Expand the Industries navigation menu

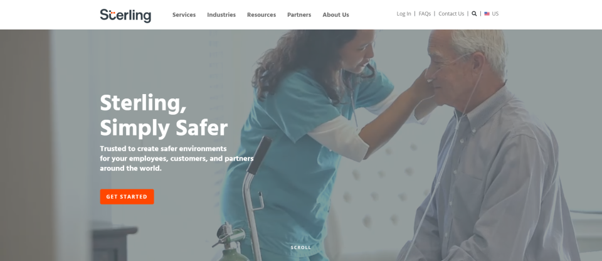(x=221, y=15)
